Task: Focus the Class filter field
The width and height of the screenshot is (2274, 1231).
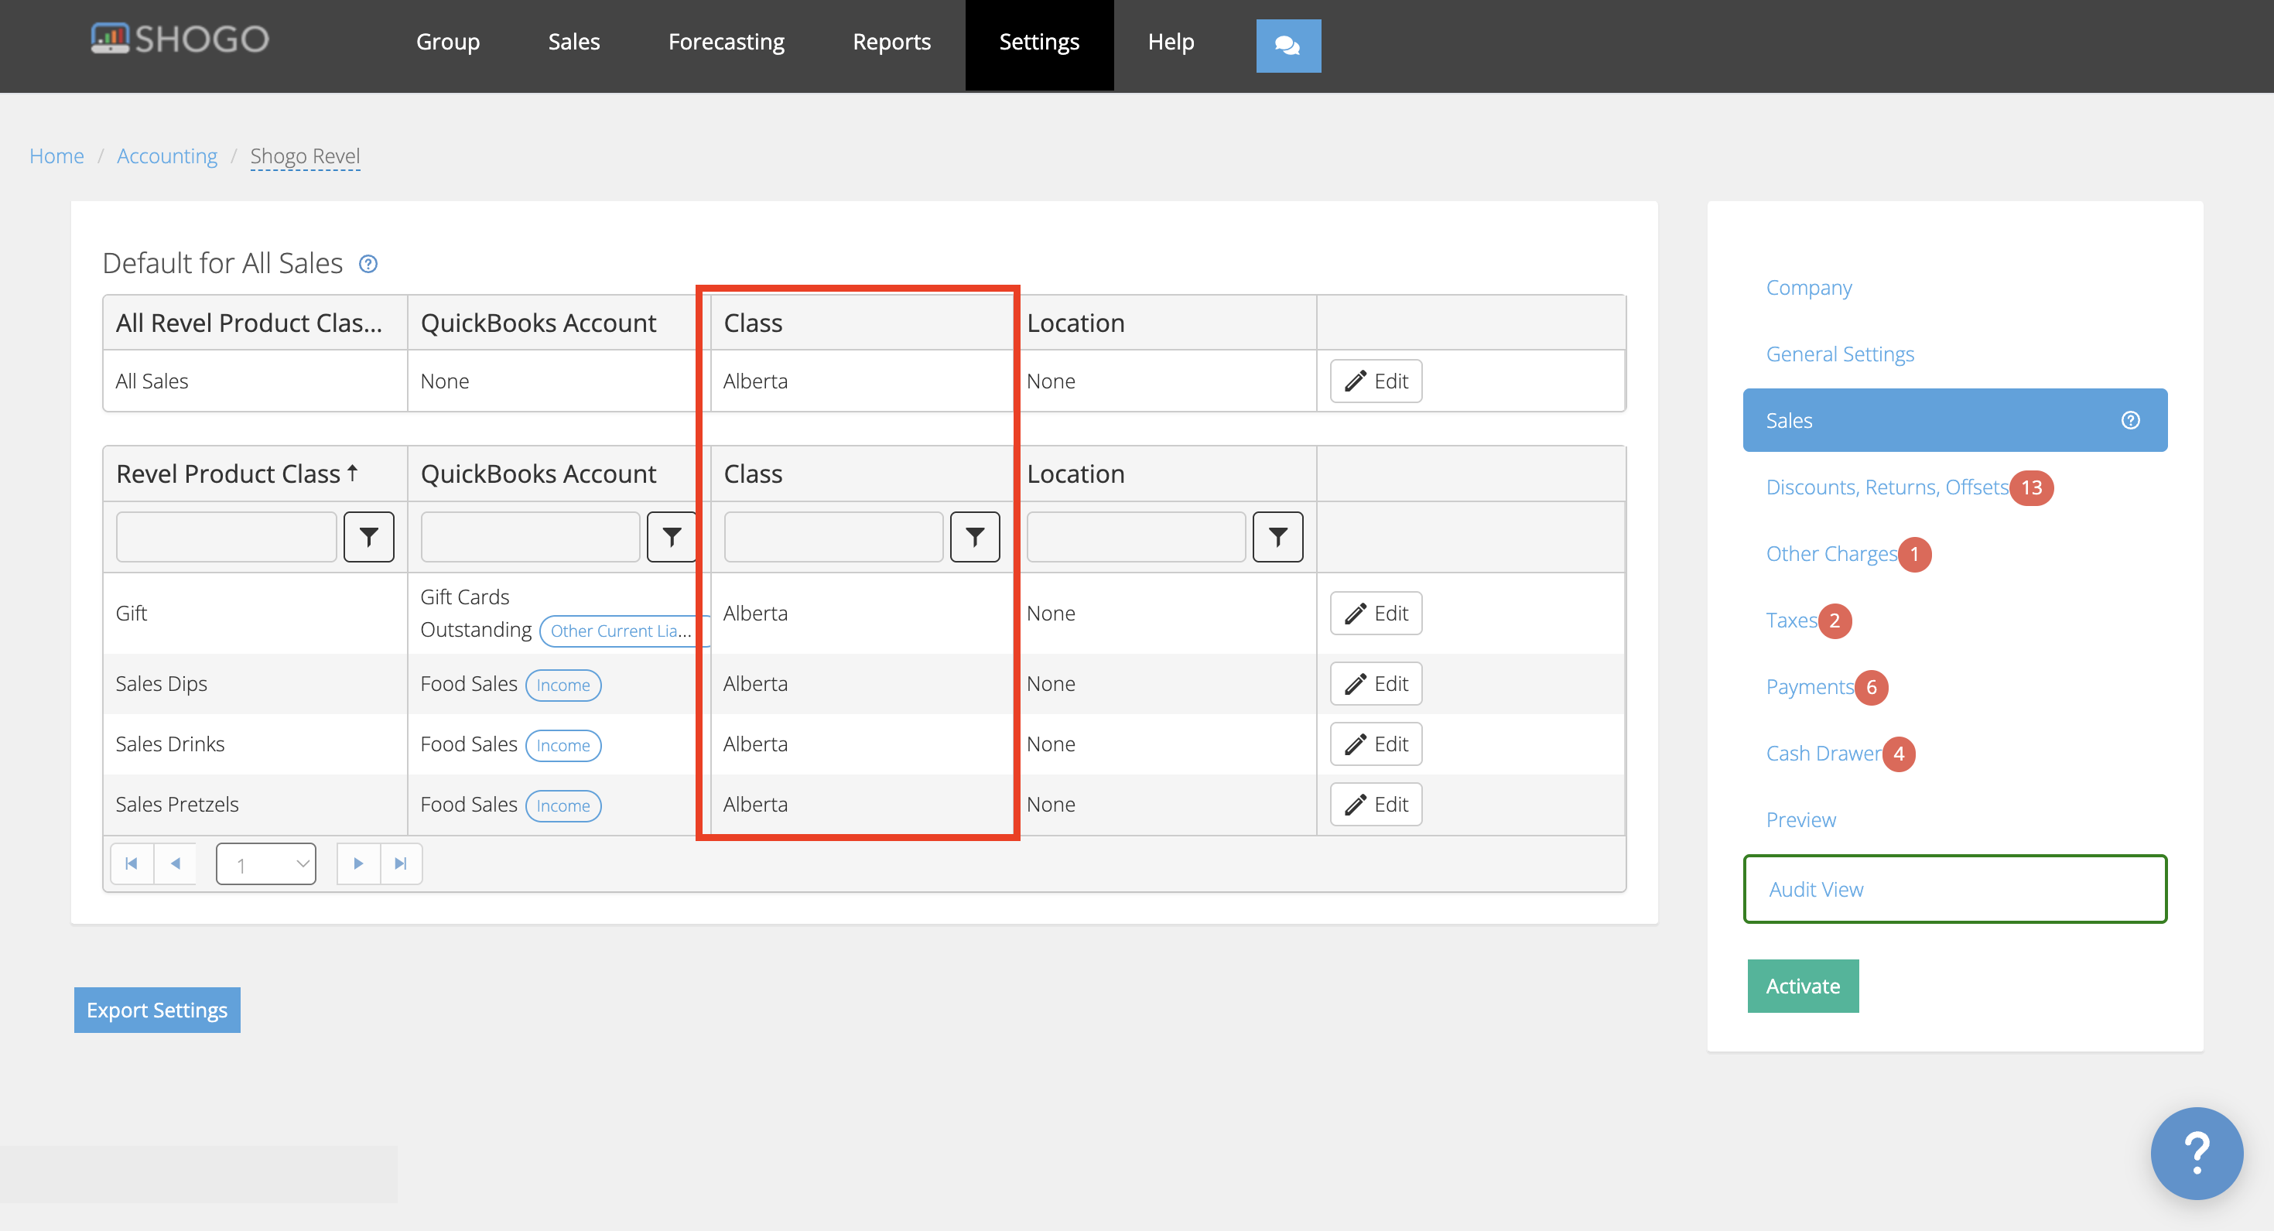Action: tap(833, 537)
